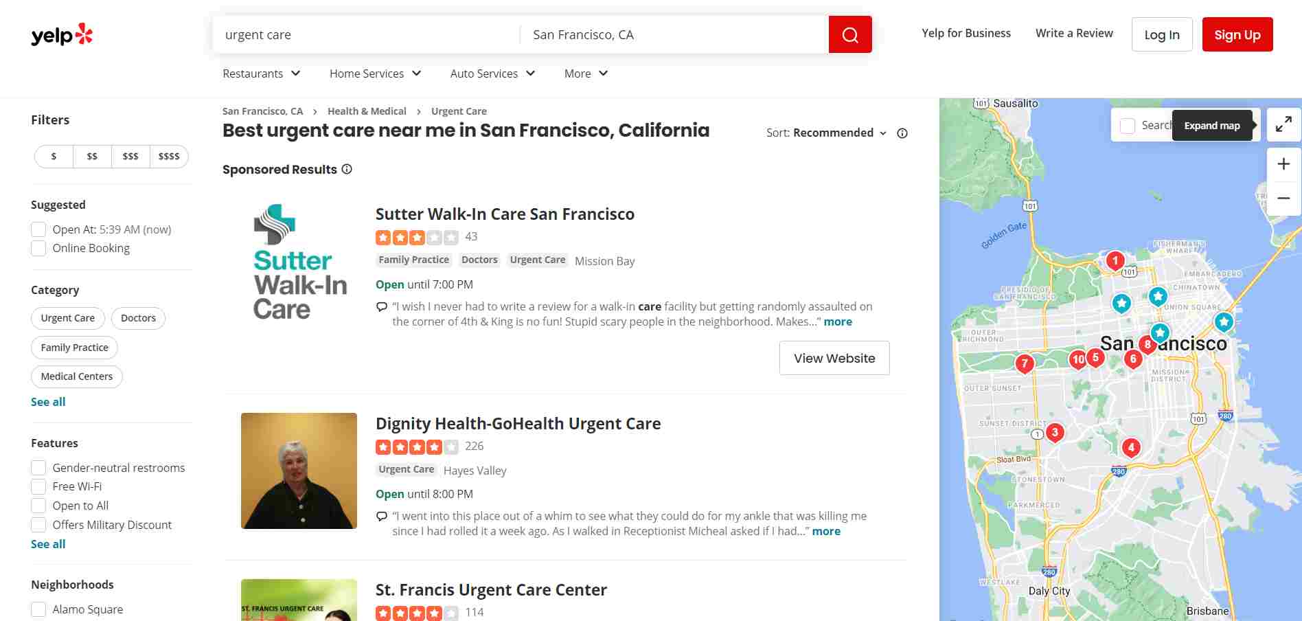The image size is (1302, 621).
Task: Select the Yelp logo
Action: click(60, 34)
